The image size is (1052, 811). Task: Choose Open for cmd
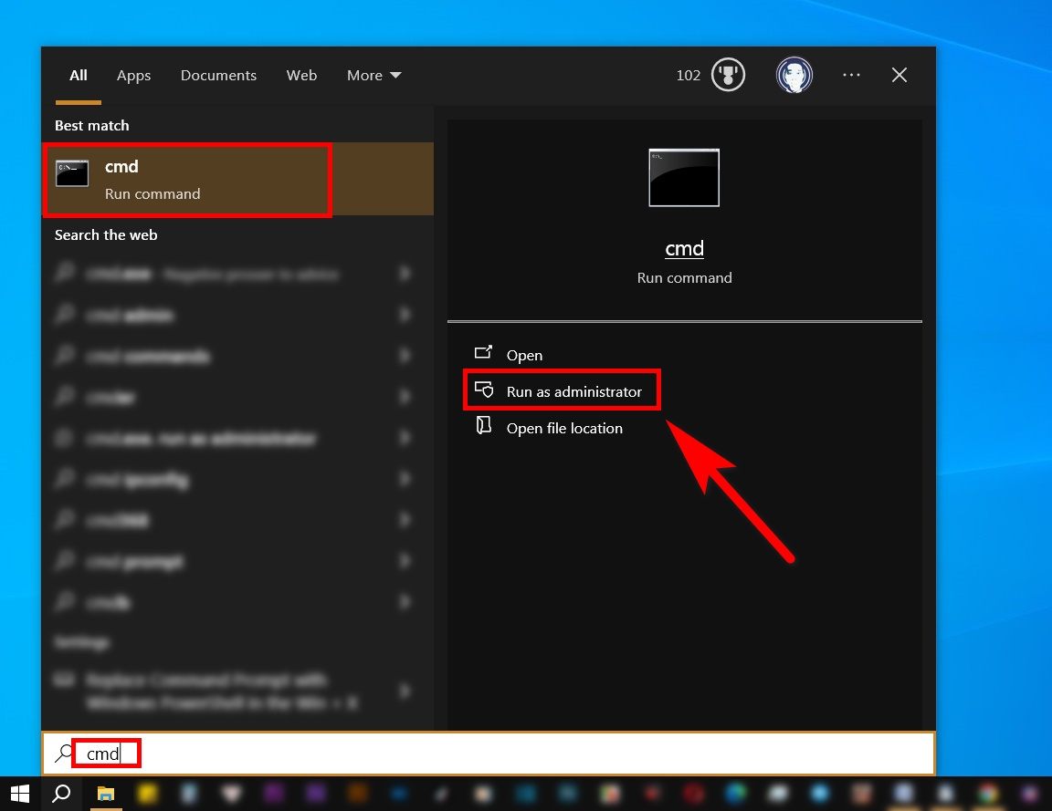point(524,355)
